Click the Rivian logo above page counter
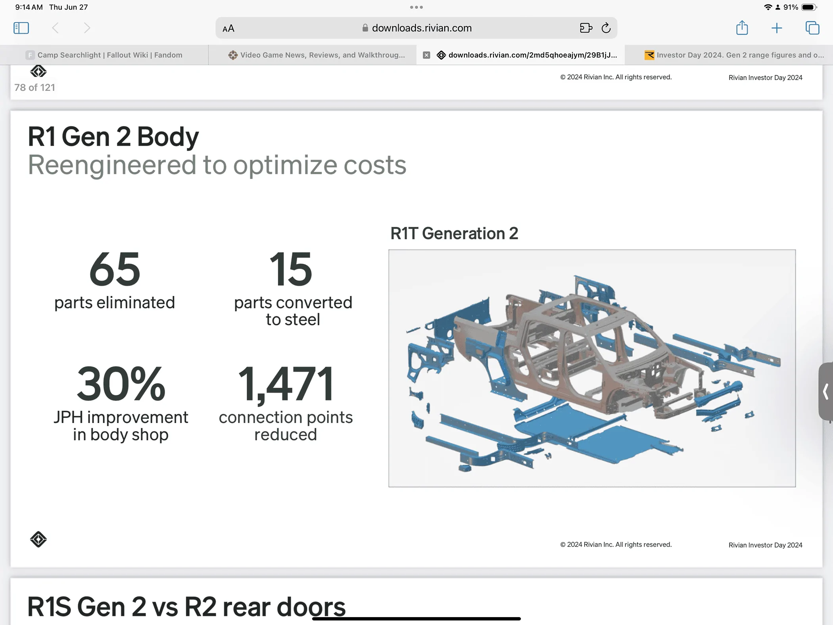This screenshot has height=625, width=833. pos(38,71)
